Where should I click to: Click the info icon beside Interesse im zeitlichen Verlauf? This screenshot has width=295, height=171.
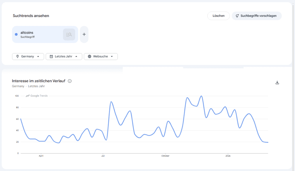(x=69, y=81)
